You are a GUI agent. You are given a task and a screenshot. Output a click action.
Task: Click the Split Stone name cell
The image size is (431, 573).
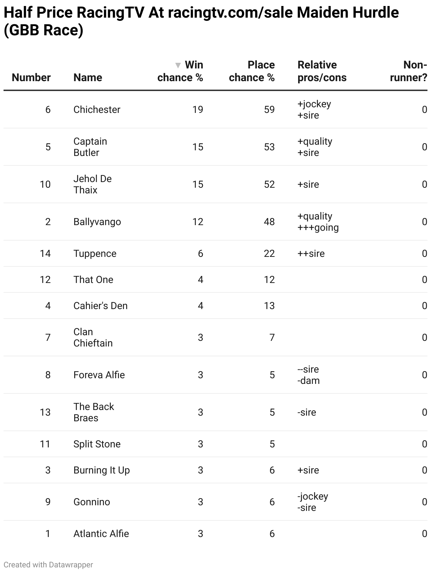click(97, 444)
